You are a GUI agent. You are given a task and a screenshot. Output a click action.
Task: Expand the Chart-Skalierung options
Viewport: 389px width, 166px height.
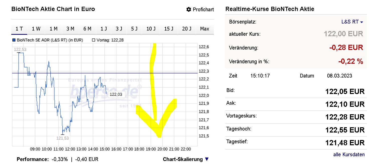click(186, 159)
